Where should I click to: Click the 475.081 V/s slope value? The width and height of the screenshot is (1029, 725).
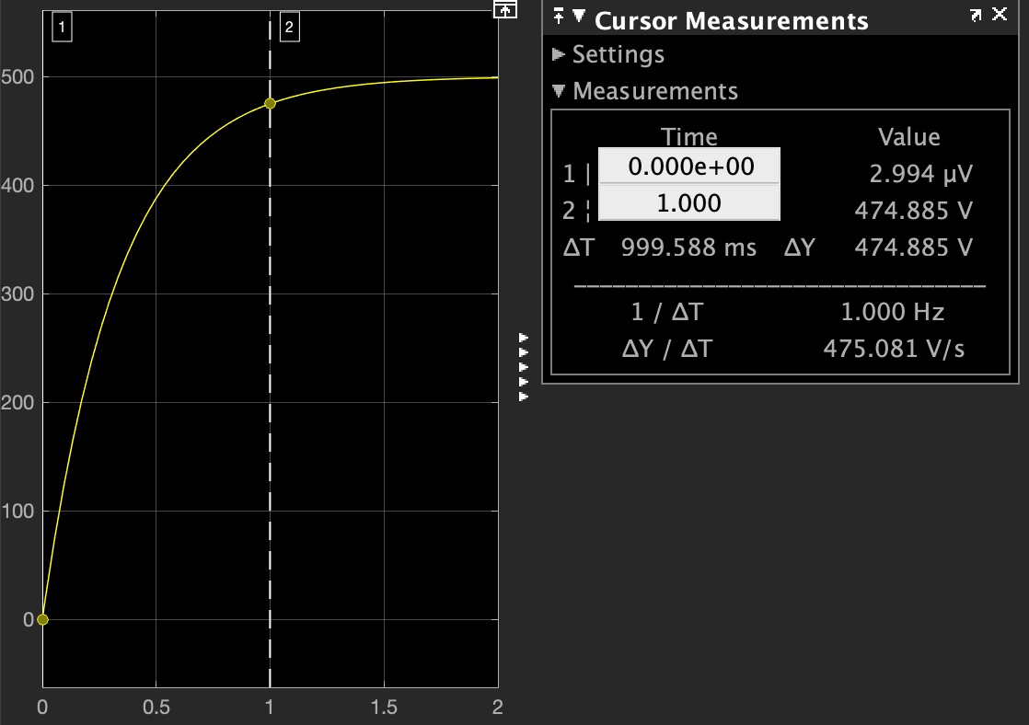[x=894, y=349]
